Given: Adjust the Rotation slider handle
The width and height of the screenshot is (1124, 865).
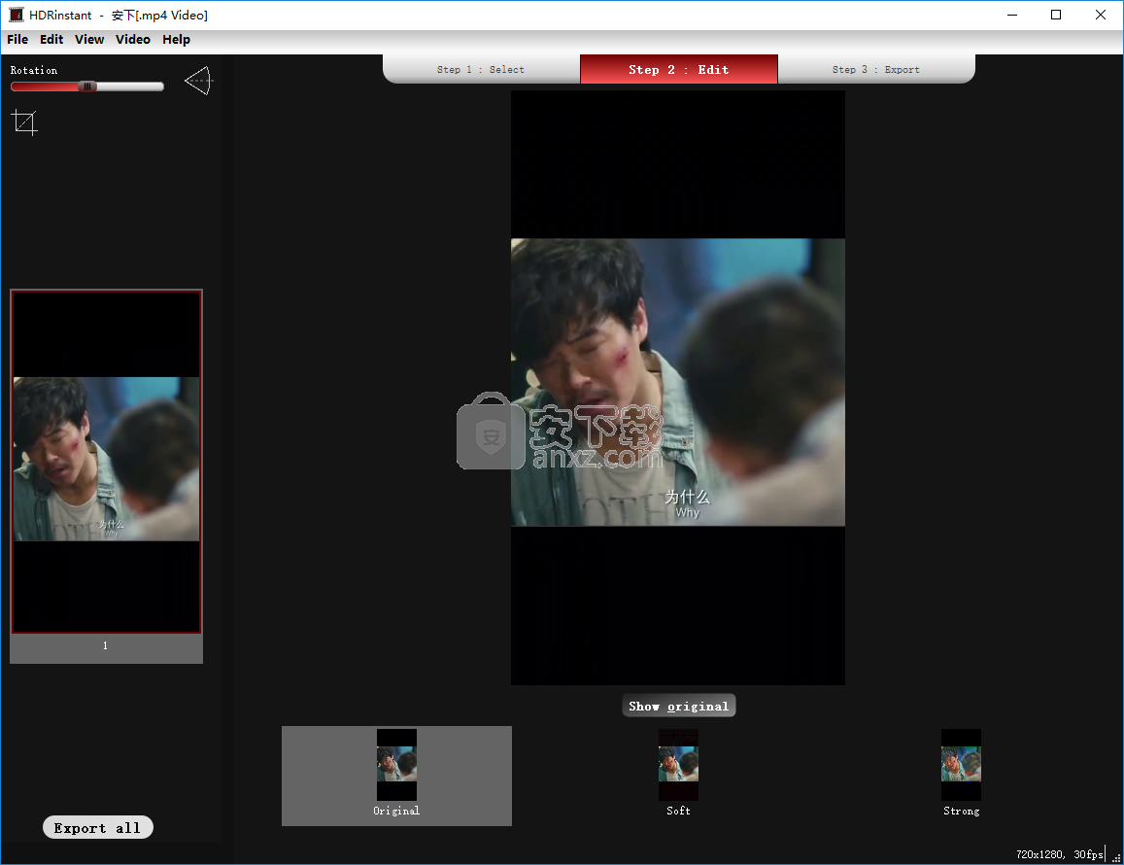Looking at the screenshot, I should (87, 86).
